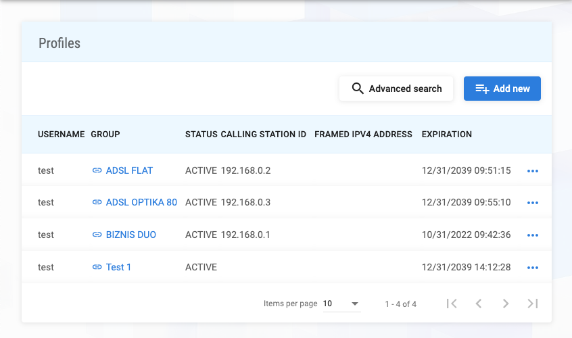
Task: Sort by the Group column header
Action: tap(105, 134)
